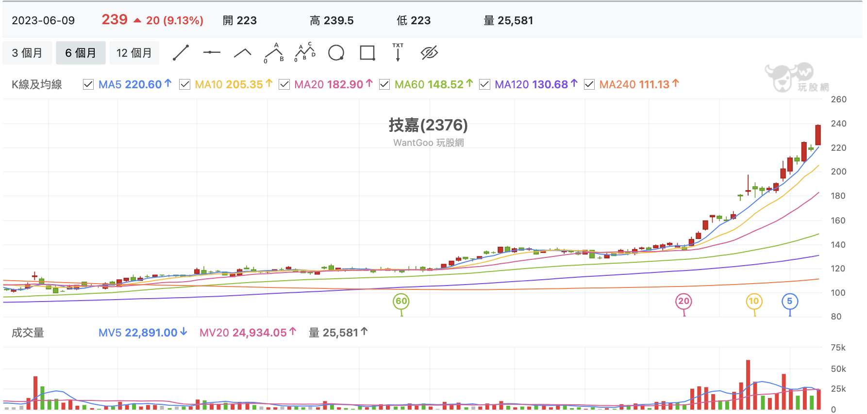Click the pink 20 MA marker
Image resolution: width=867 pixels, height=414 pixels.
[684, 301]
